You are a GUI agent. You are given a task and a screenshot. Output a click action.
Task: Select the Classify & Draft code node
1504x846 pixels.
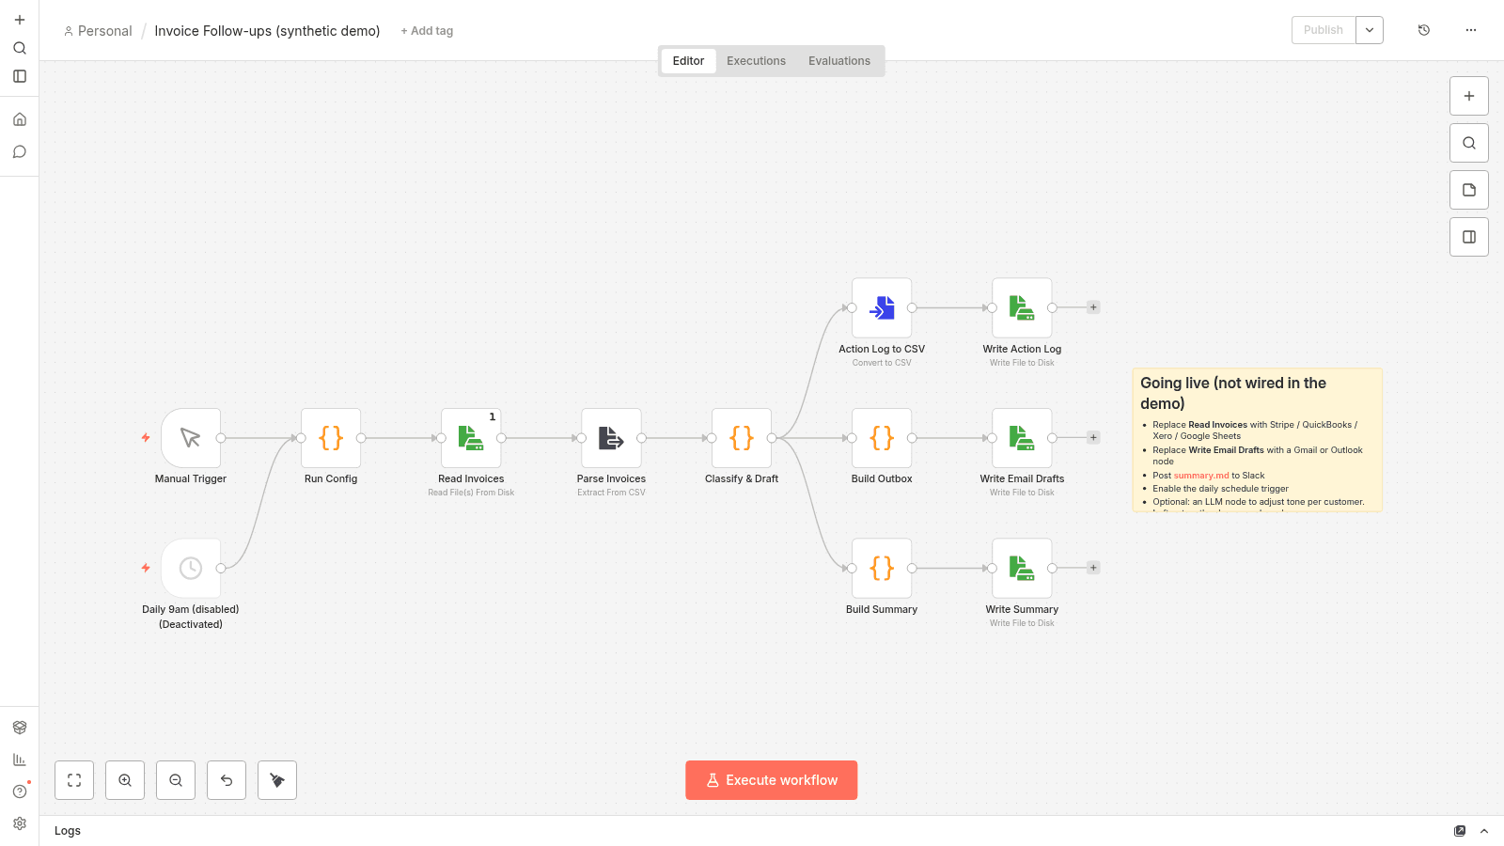click(x=742, y=438)
